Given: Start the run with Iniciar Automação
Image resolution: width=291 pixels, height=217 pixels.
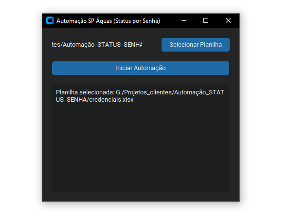Looking at the screenshot, I should (141, 68).
